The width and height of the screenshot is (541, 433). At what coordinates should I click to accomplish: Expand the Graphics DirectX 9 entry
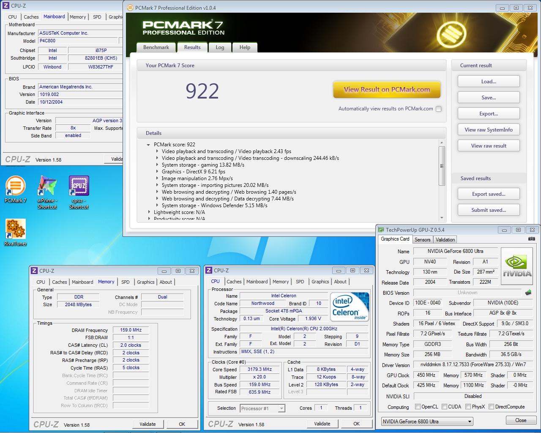pyautogui.click(x=157, y=172)
